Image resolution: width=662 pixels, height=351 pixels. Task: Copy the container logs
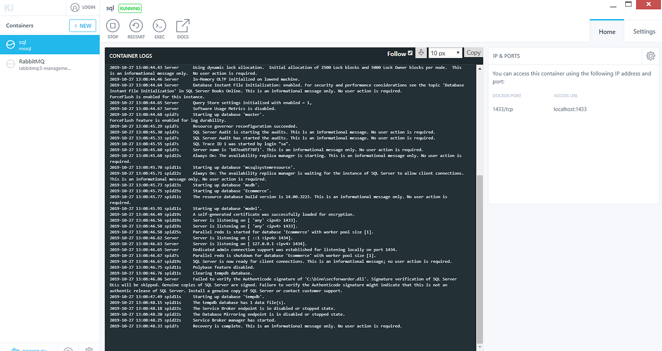pyautogui.click(x=473, y=52)
